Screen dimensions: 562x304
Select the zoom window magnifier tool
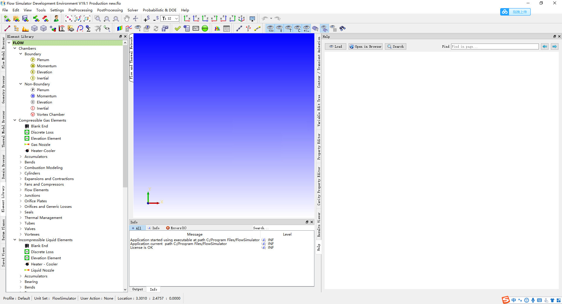point(98,19)
